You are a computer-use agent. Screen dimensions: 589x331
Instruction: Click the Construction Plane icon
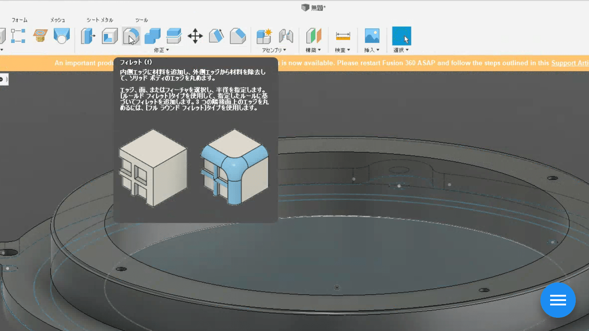313,35
